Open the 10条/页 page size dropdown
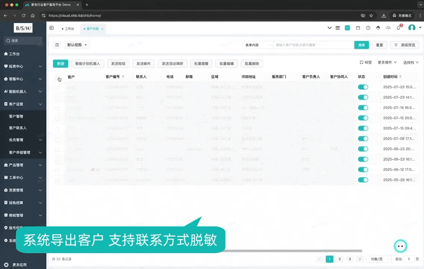 [379, 259]
